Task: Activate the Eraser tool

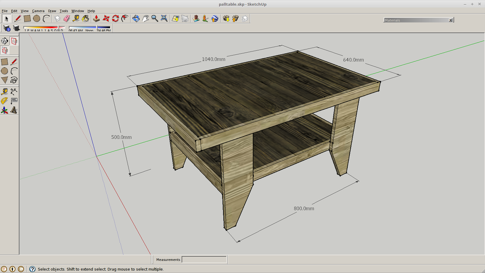Action: [66, 18]
